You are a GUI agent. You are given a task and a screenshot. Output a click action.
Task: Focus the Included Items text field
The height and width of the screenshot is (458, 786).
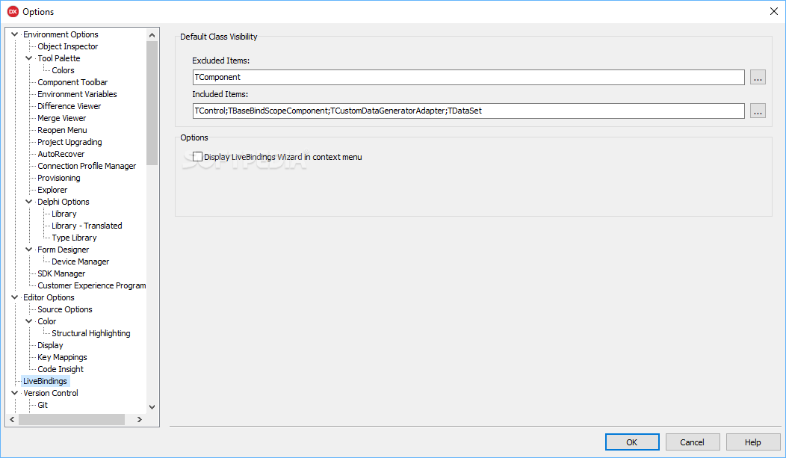tap(468, 111)
